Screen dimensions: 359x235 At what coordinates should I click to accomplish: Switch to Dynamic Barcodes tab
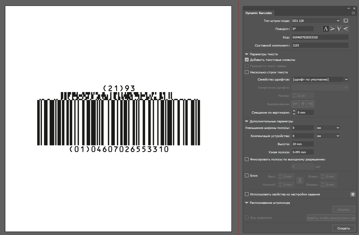point(259,13)
